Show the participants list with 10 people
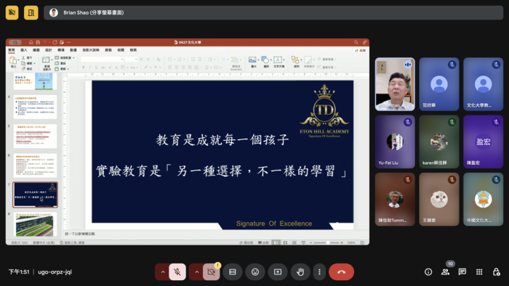Screen dimensions: 509x286 445,271
